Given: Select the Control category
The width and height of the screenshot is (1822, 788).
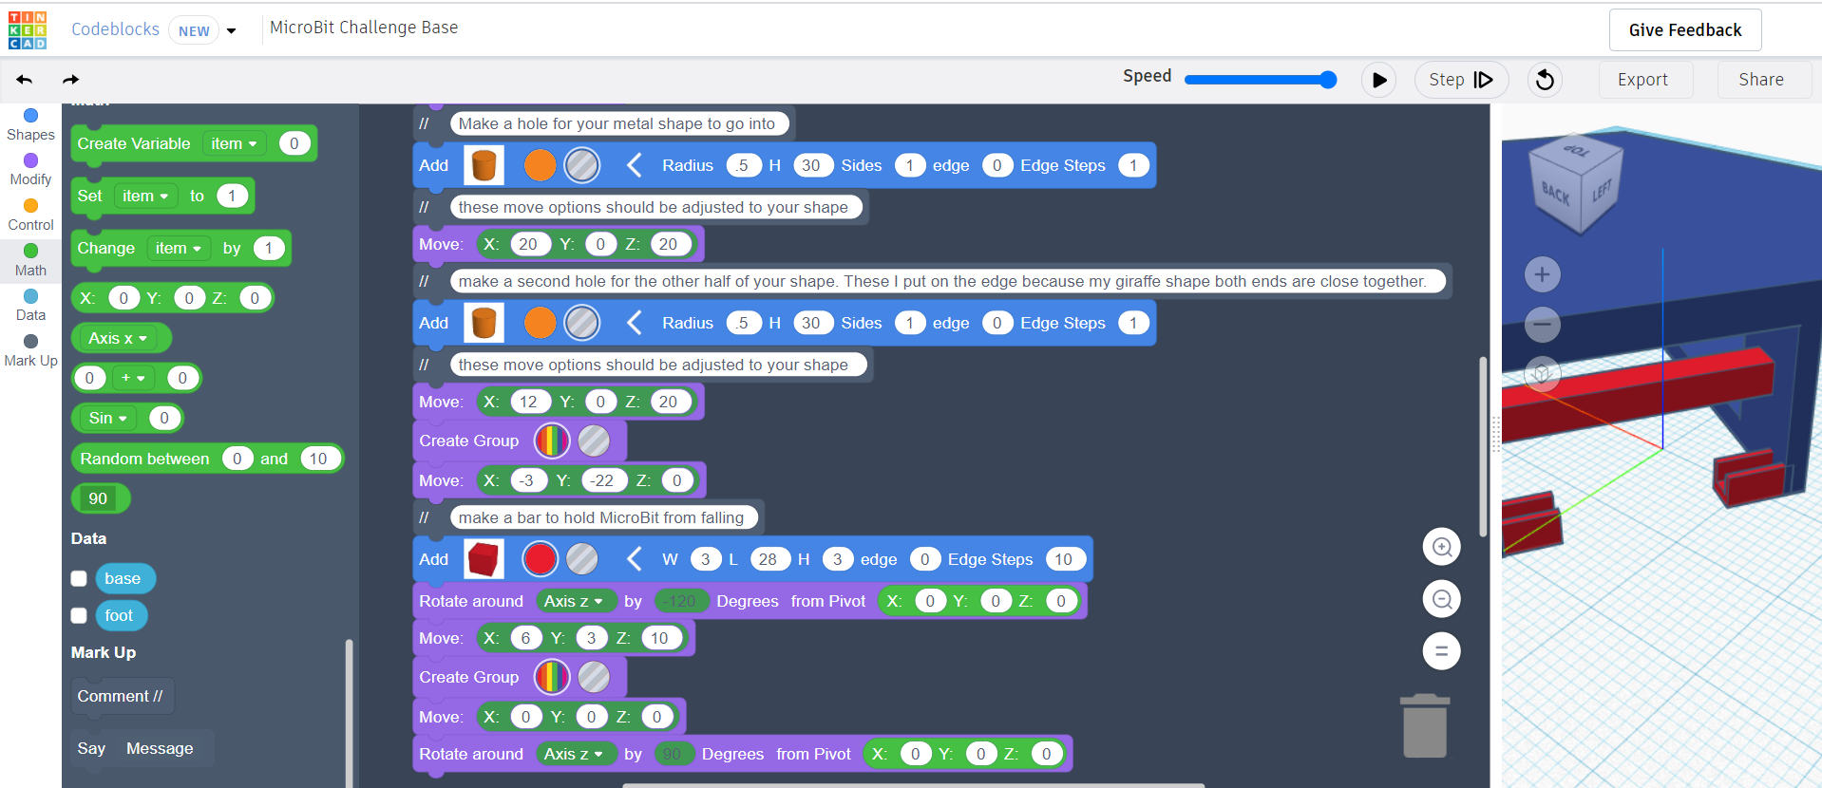Looking at the screenshot, I should pyautogui.click(x=30, y=216).
